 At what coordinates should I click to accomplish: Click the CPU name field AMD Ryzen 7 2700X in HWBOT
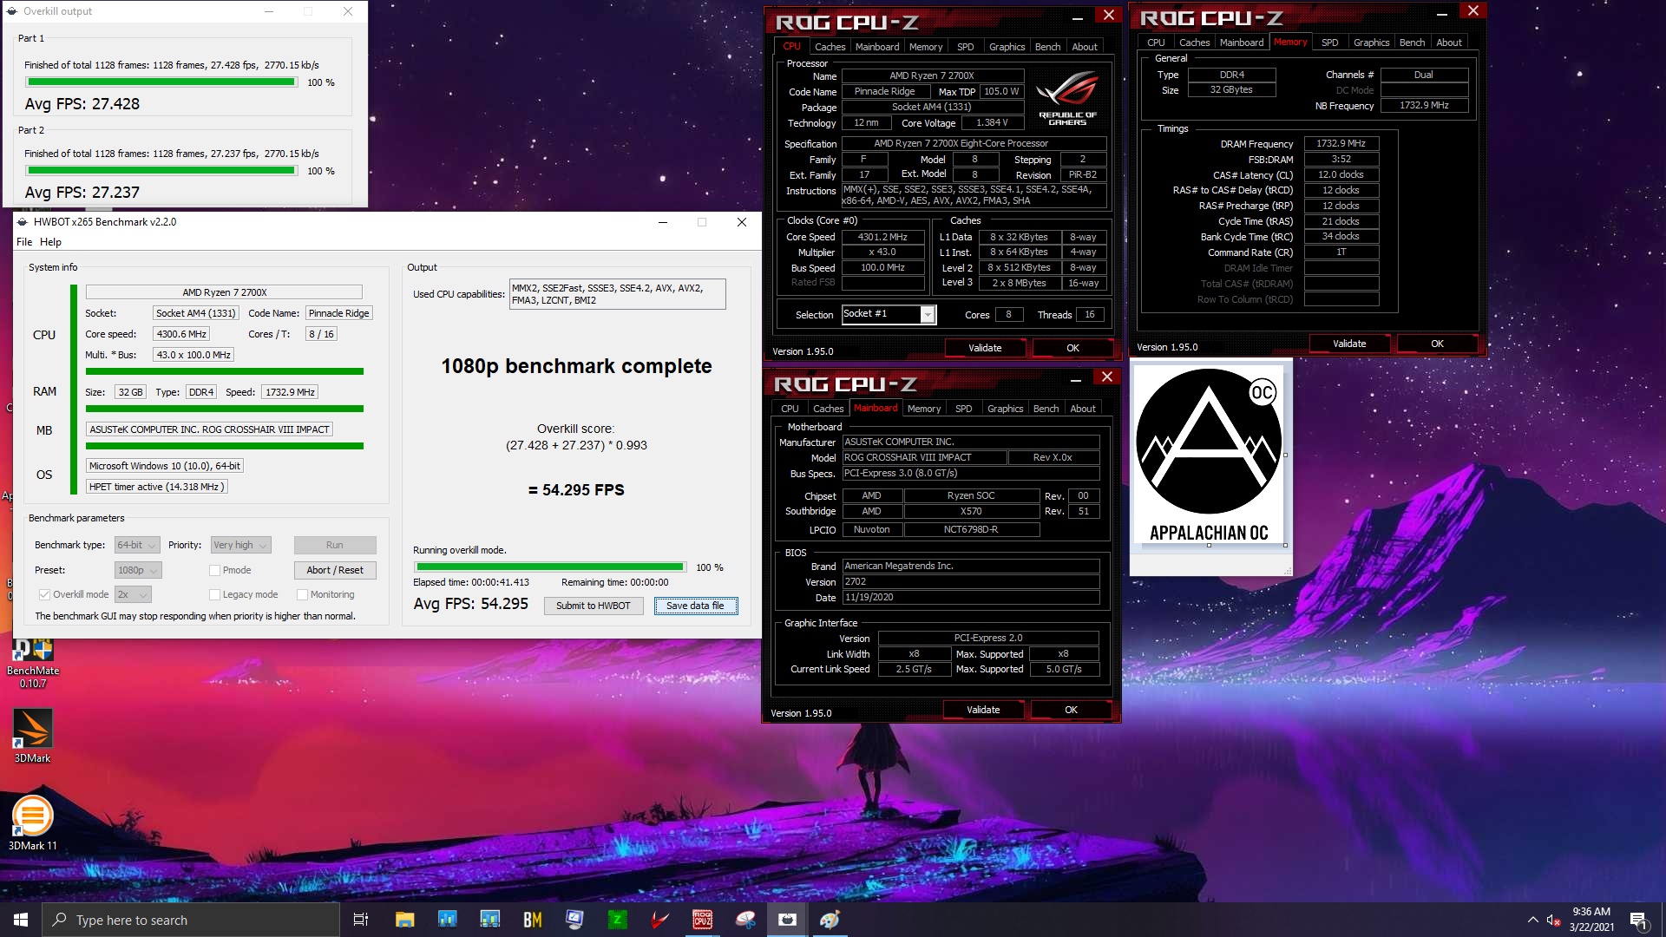point(224,292)
